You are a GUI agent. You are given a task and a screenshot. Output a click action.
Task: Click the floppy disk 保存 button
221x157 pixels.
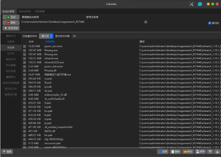(x=200, y=152)
